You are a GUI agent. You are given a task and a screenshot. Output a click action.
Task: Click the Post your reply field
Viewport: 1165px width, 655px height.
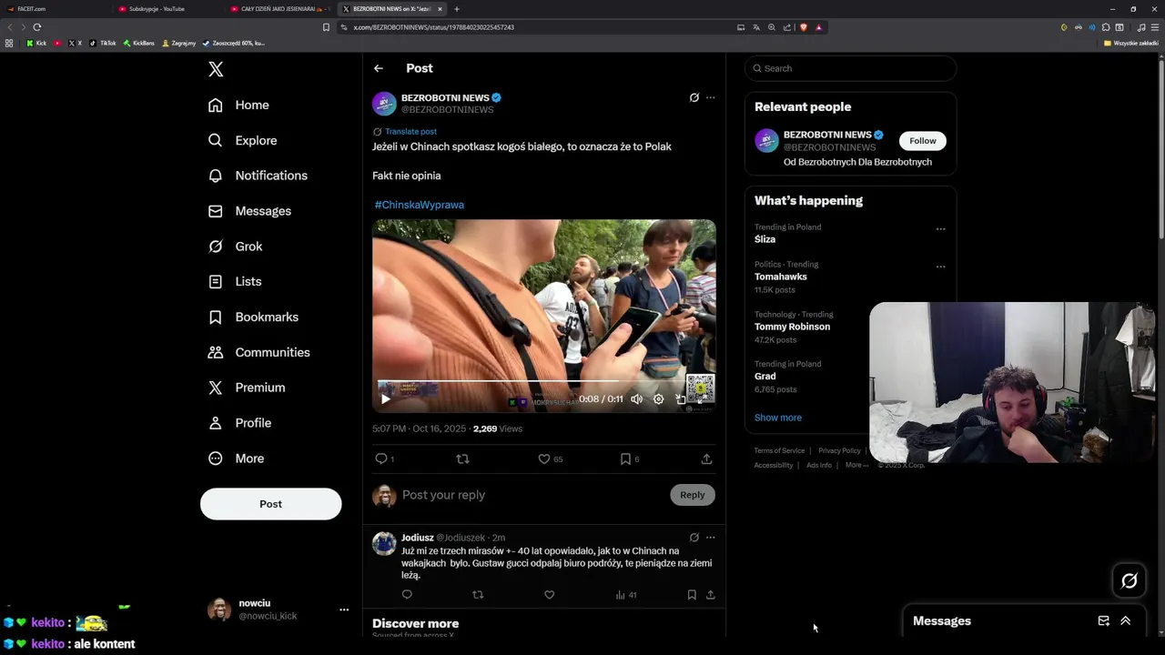[533, 495]
